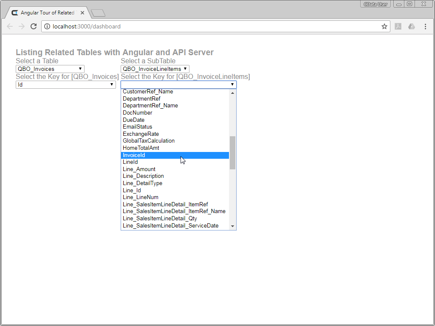The image size is (435, 326).
Task: Click the CData User profile button
Action: (376, 4)
